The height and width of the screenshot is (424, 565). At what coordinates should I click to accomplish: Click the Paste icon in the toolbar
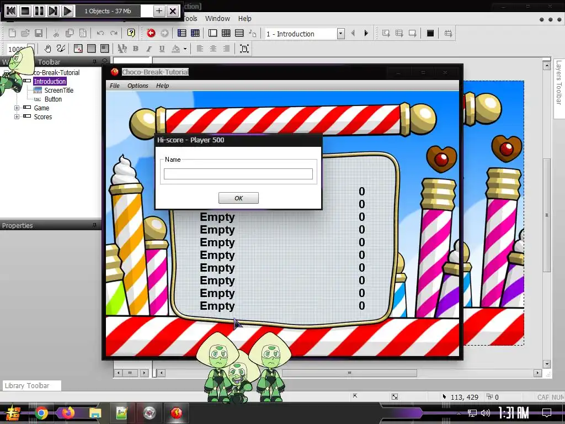(83, 33)
